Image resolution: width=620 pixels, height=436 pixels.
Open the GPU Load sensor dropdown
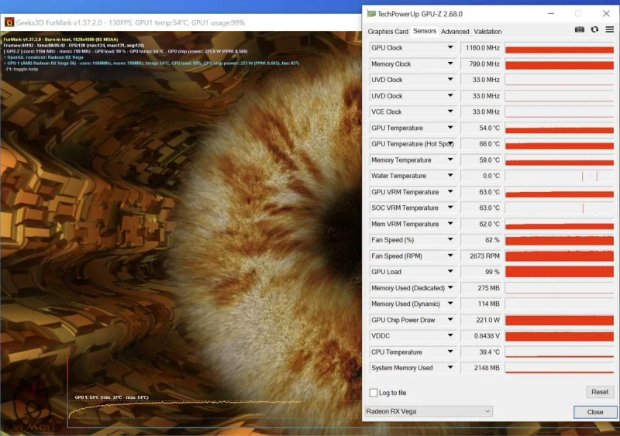(x=450, y=272)
